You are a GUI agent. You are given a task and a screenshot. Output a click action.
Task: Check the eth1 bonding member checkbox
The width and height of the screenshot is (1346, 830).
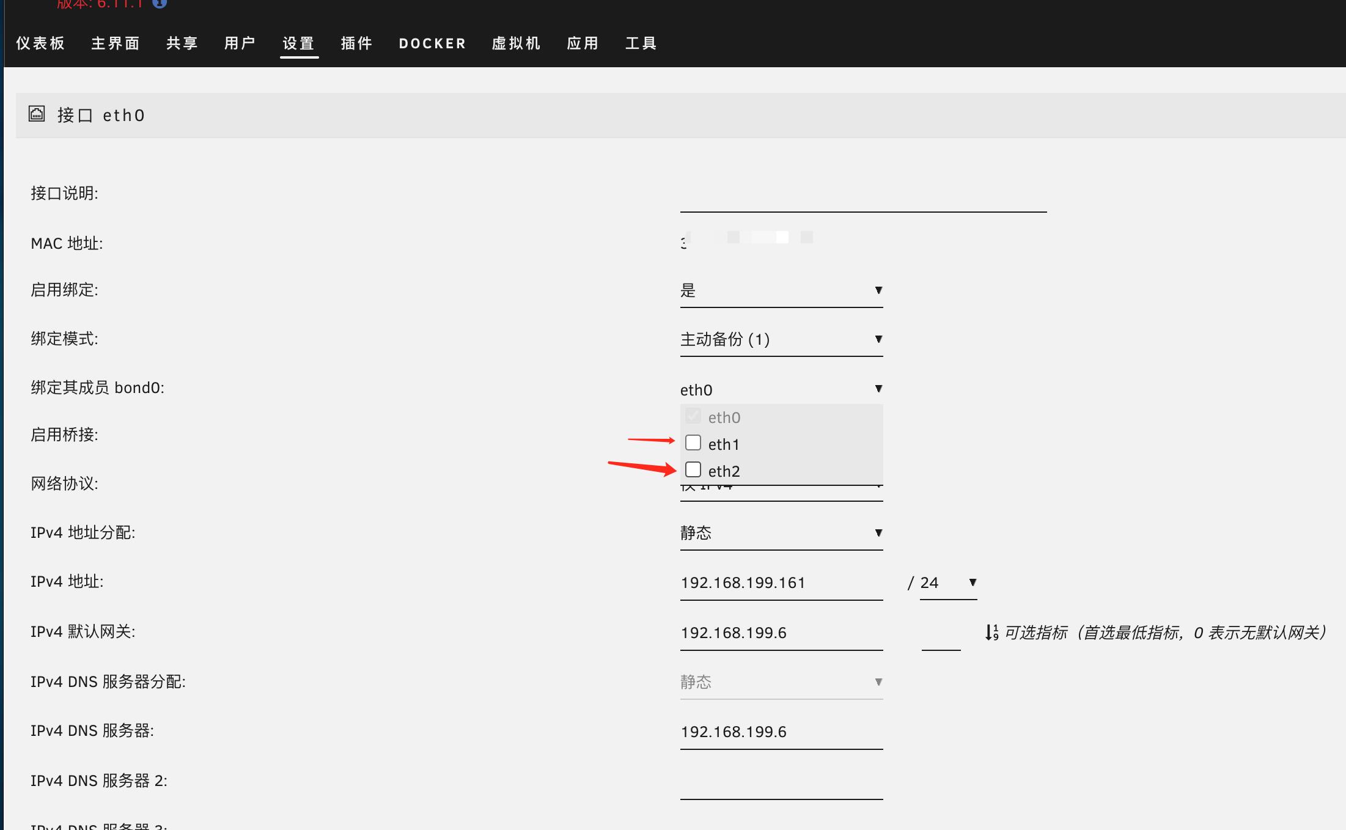[x=693, y=443]
